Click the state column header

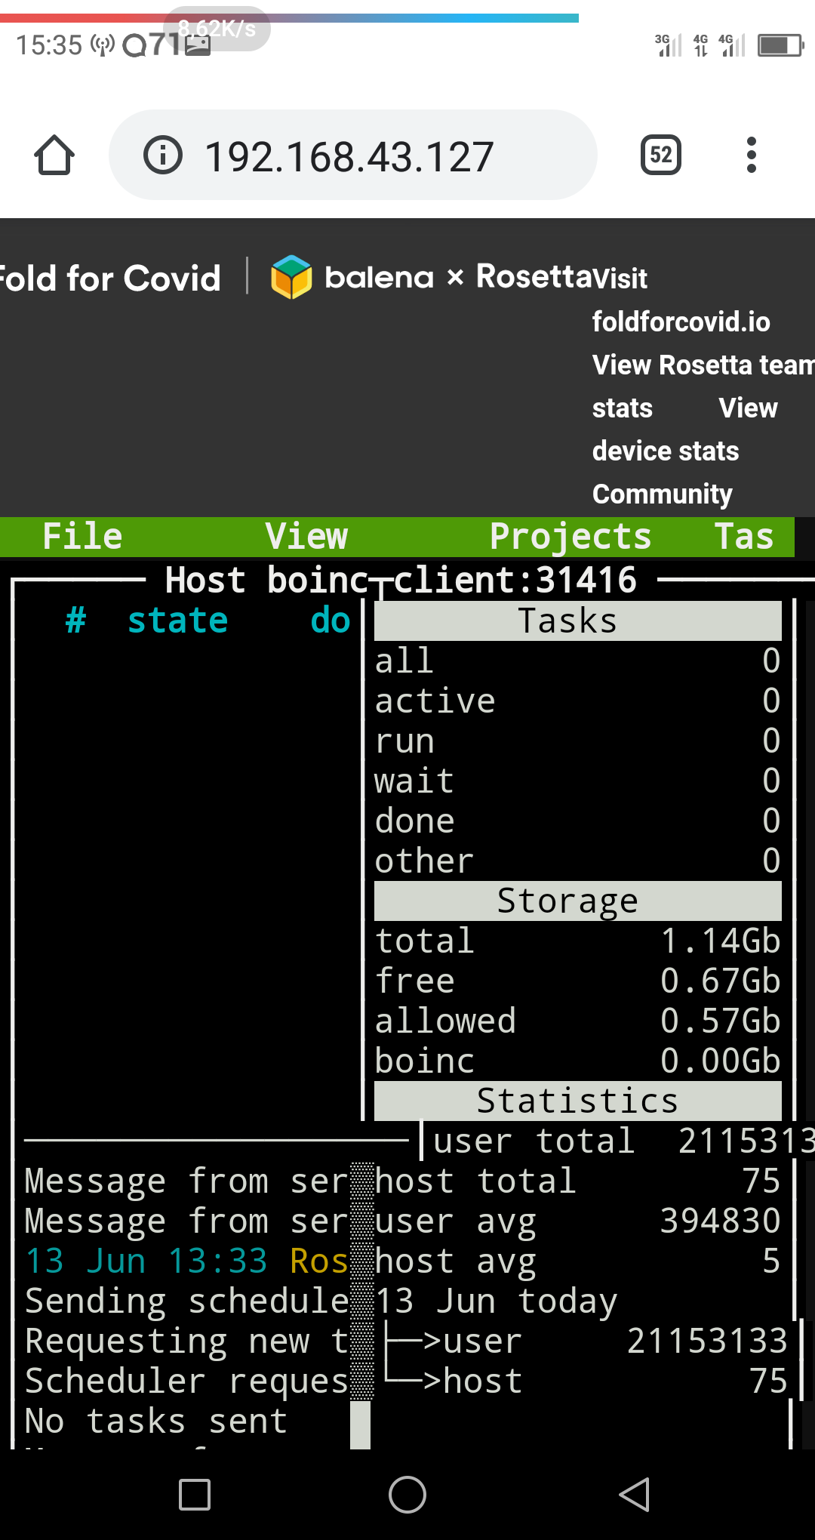177,621
